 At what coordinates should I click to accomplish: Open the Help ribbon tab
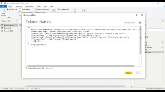[x=52, y=6]
